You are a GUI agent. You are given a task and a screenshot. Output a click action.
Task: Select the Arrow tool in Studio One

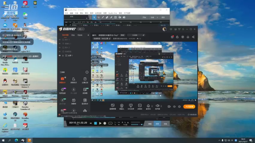pyautogui.click(x=94, y=17)
